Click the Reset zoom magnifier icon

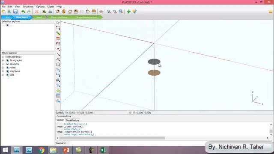click(121, 12)
